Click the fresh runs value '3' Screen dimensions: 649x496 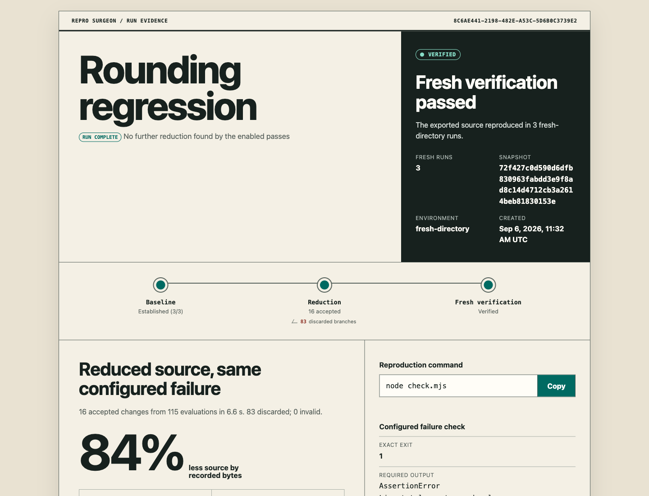(x=418, y=168)
